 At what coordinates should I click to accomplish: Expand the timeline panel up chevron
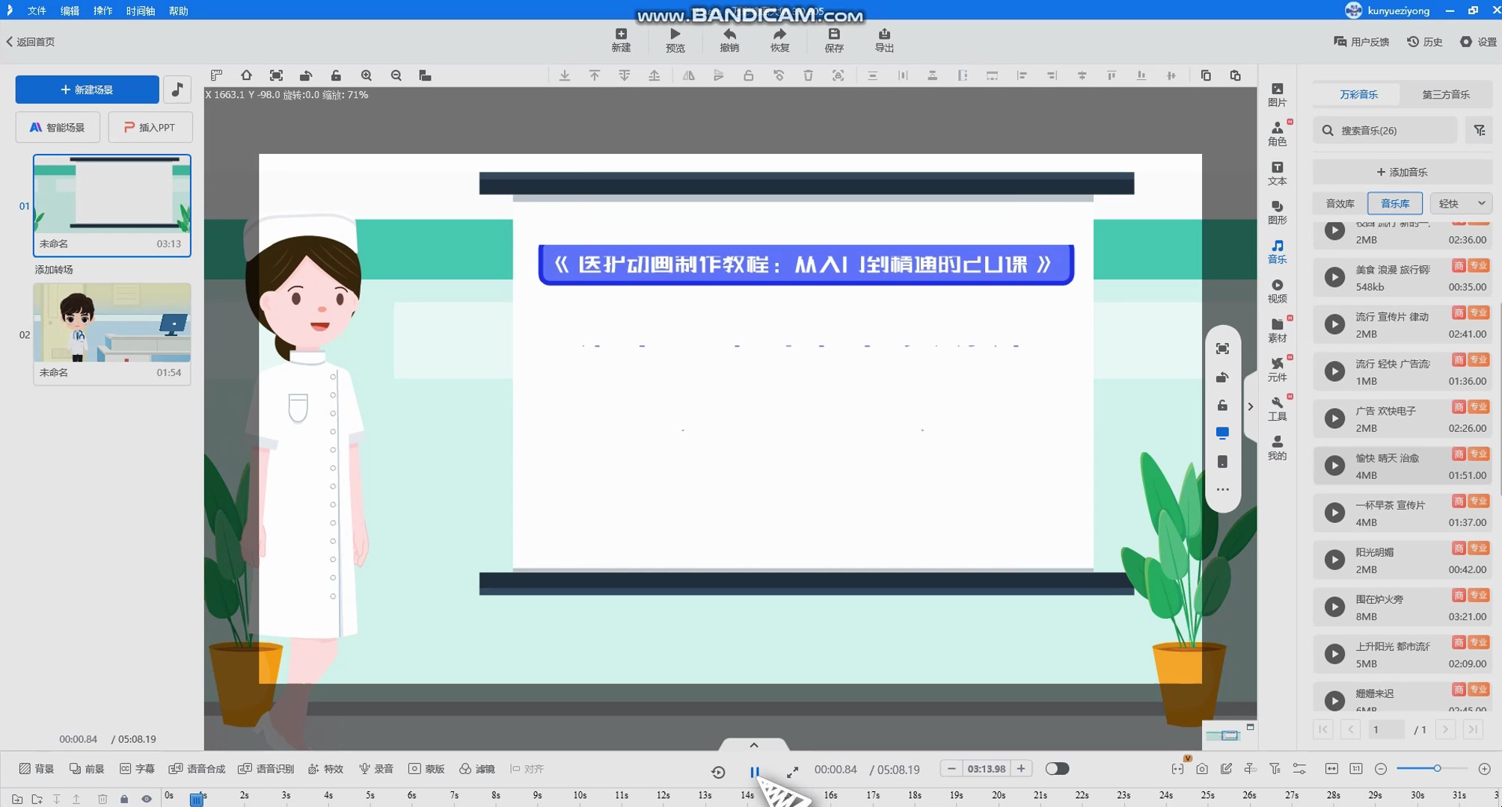coord(754,744)
